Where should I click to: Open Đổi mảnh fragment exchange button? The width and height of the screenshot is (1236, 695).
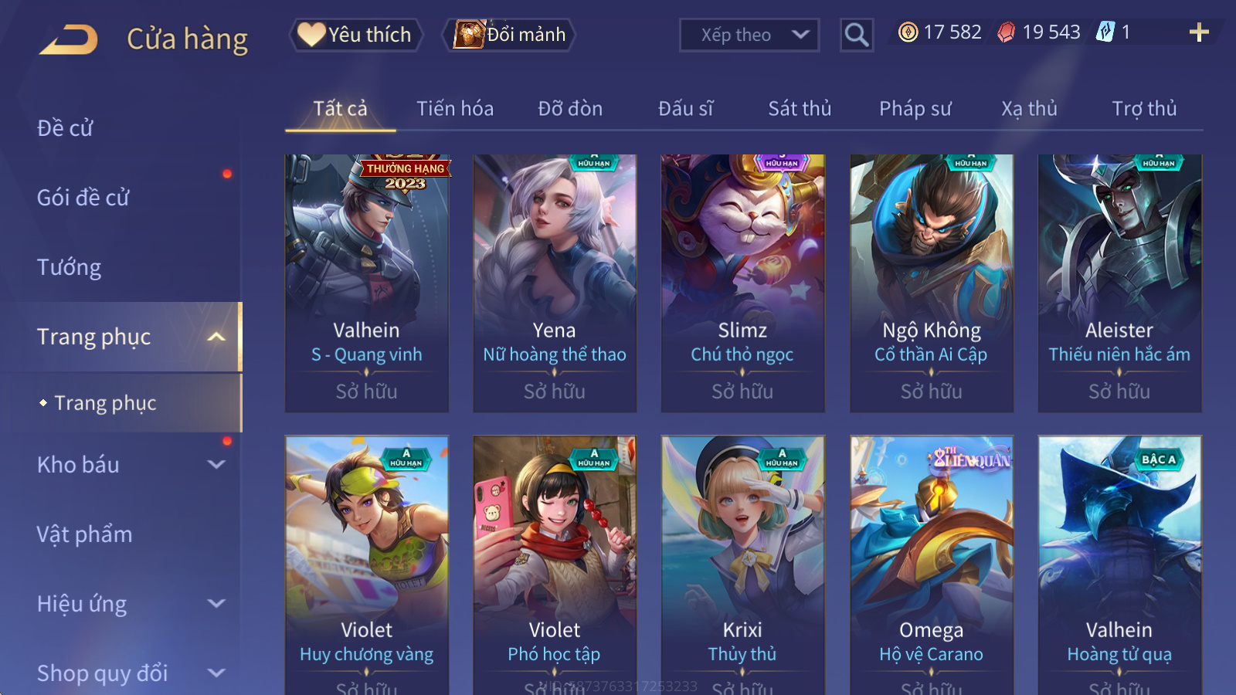(x=508, y=35)
